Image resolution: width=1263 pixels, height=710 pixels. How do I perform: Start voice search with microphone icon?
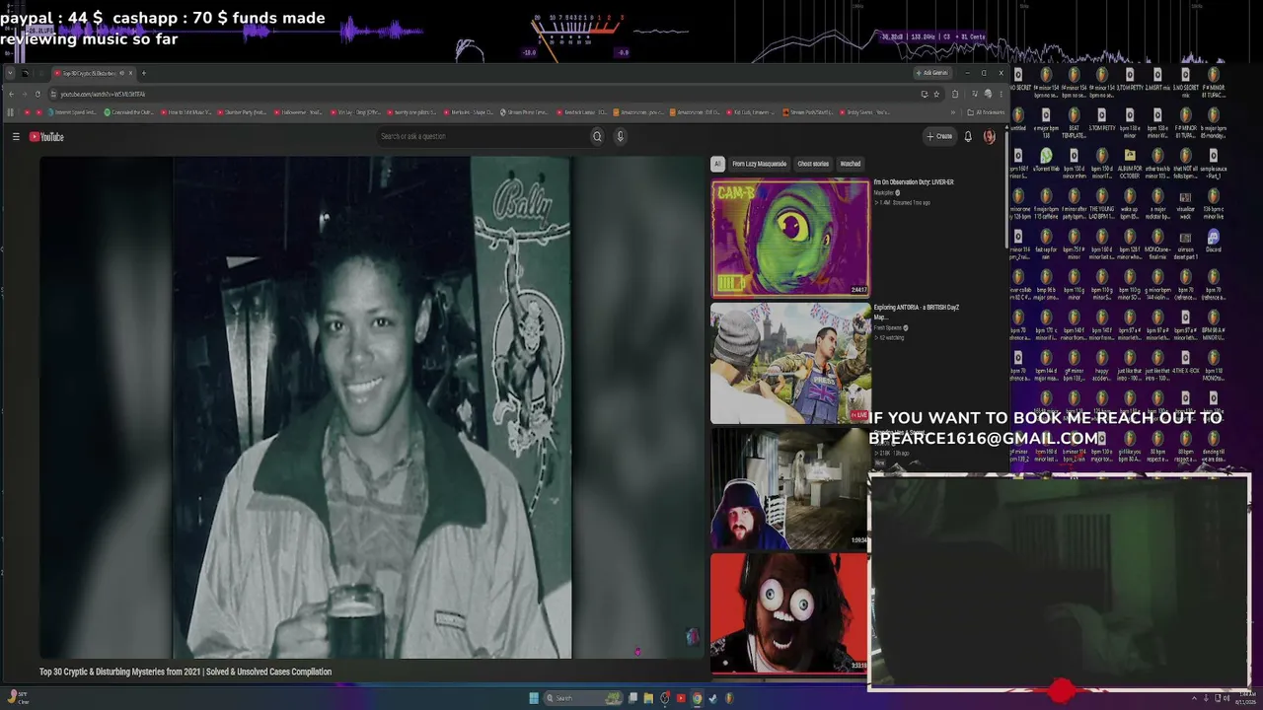(620, 136)
